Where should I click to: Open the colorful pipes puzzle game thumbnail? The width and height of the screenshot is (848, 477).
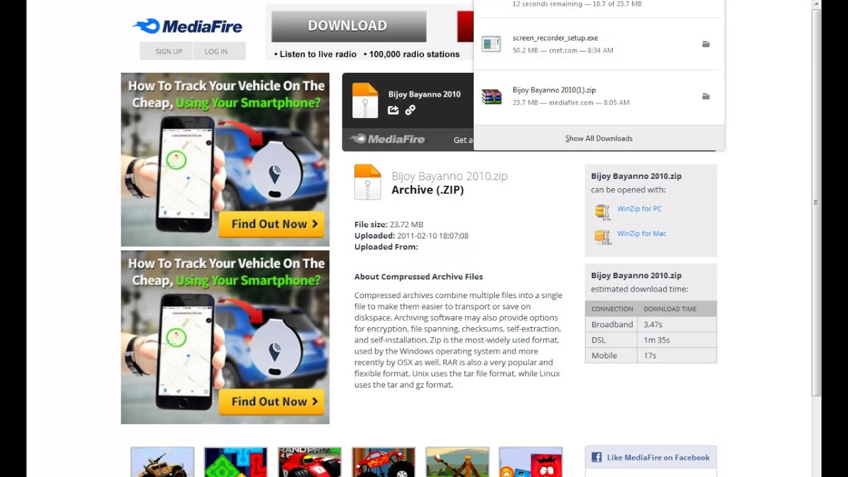236,462
